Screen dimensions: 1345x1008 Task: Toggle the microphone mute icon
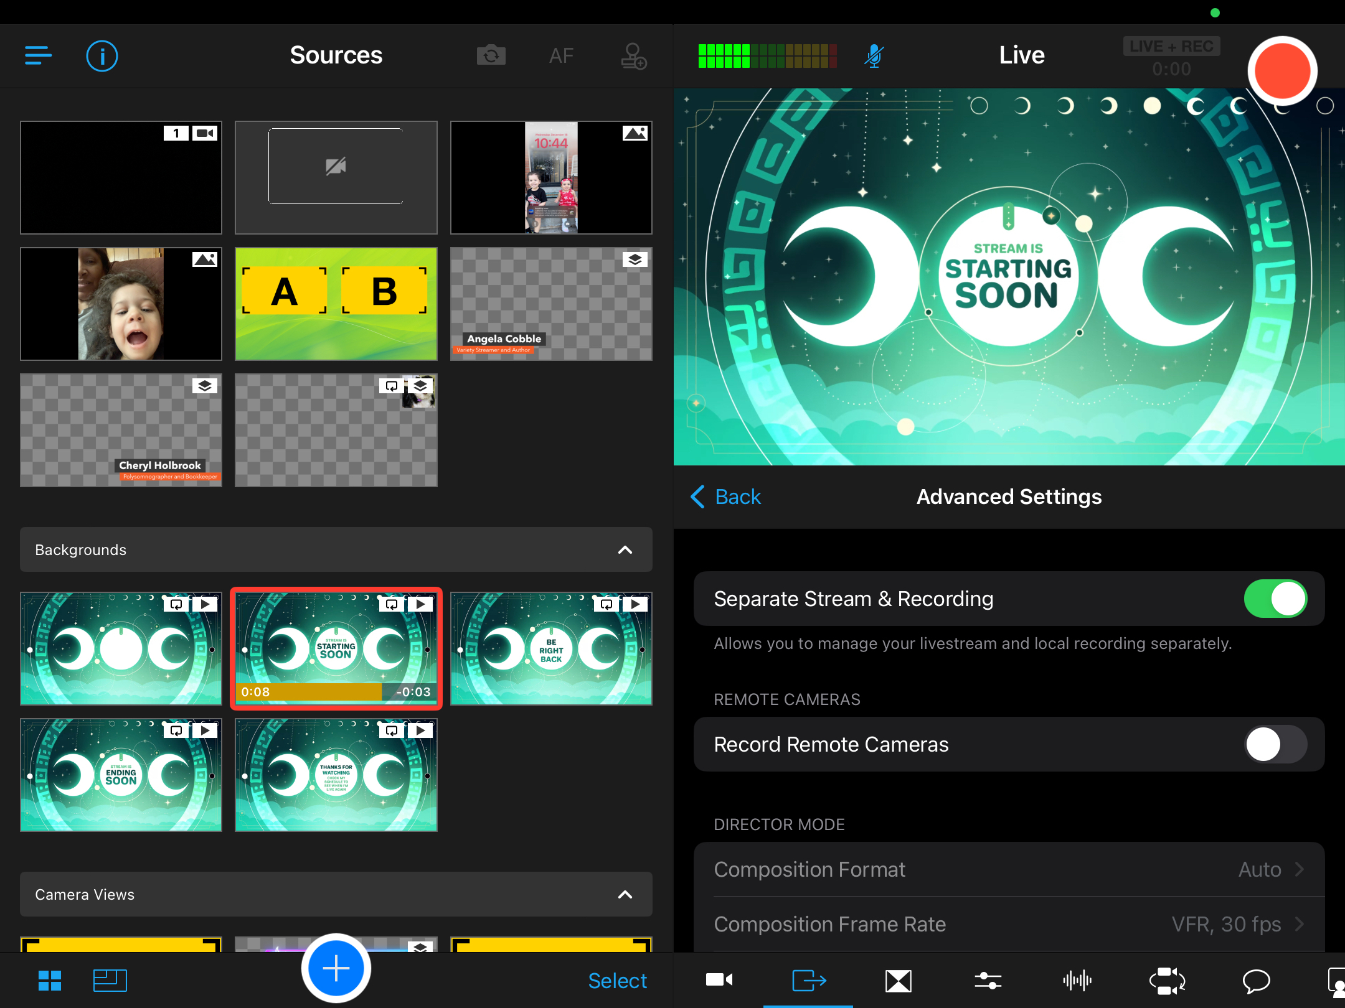pos(874,56)
